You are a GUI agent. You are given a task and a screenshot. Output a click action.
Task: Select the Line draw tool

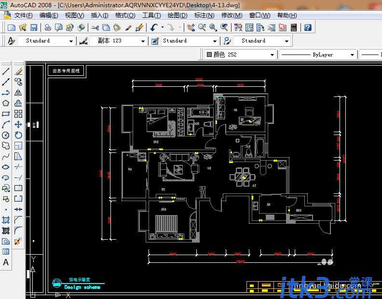point(6,71)
